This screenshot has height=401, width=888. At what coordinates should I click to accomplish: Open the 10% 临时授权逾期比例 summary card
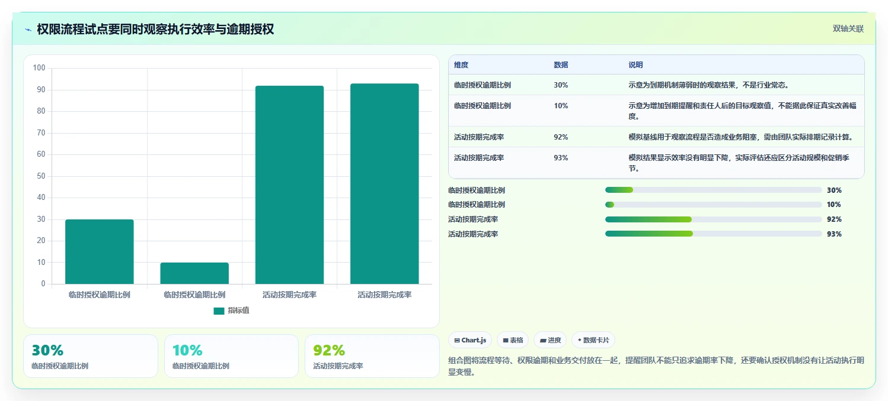(x=231, y=356)
